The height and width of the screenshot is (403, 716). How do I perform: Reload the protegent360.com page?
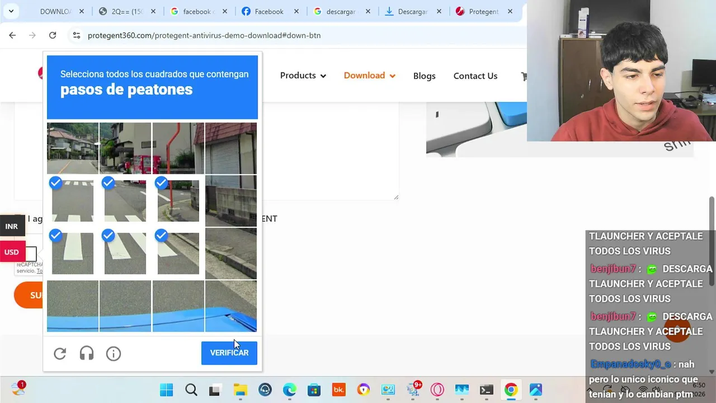[53, 35]
